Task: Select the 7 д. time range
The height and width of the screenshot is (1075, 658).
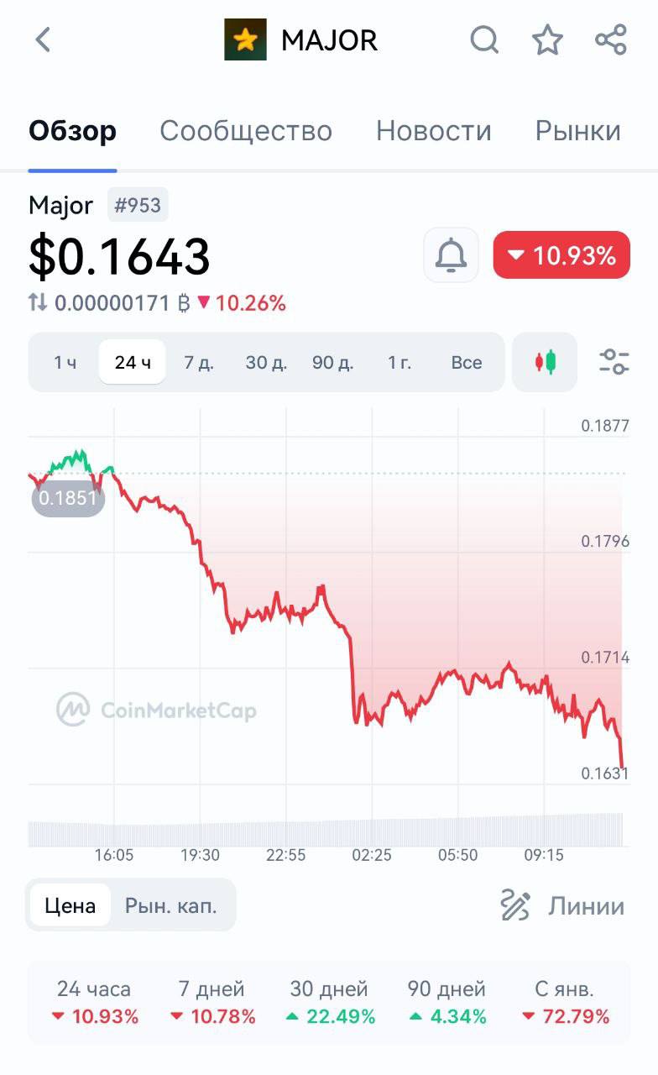Action: [x=199, y=362]
